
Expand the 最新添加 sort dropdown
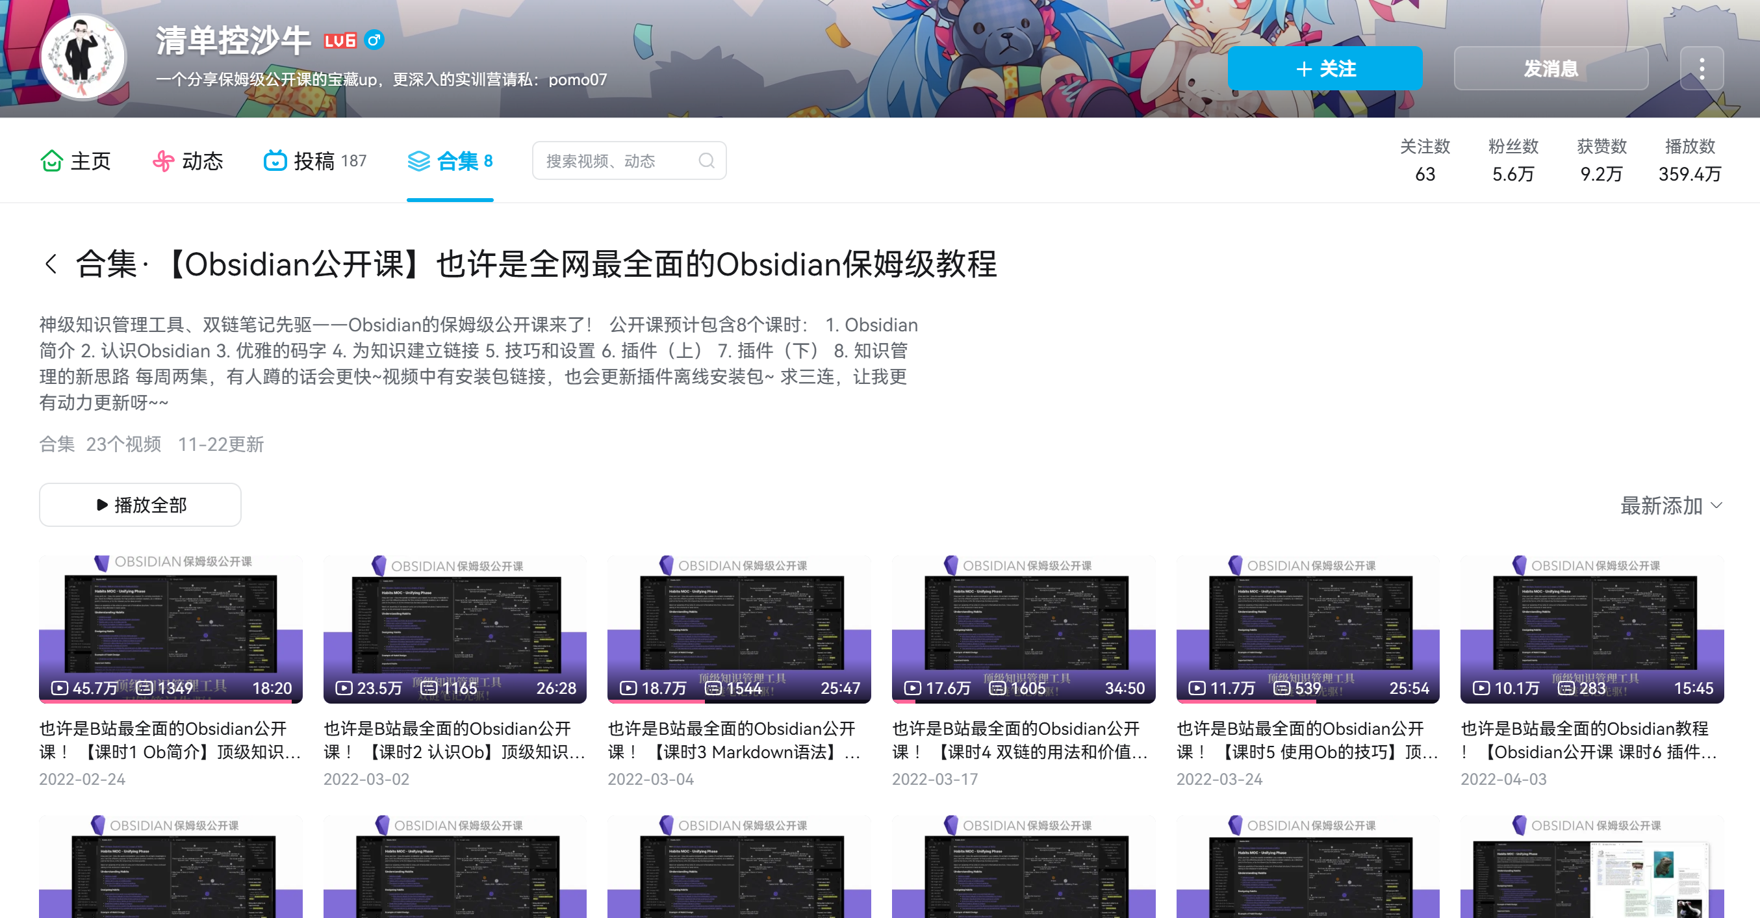pyautogui.click(x=1671, y=505)
